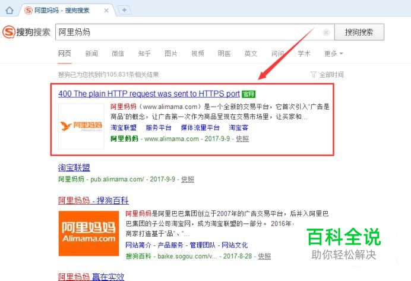Open the 产品服务 link
This screenshot has width=411, height=281.
[170, 245]
